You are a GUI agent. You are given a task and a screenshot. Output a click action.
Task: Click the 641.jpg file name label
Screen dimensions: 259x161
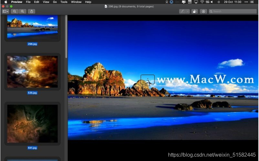32,148
